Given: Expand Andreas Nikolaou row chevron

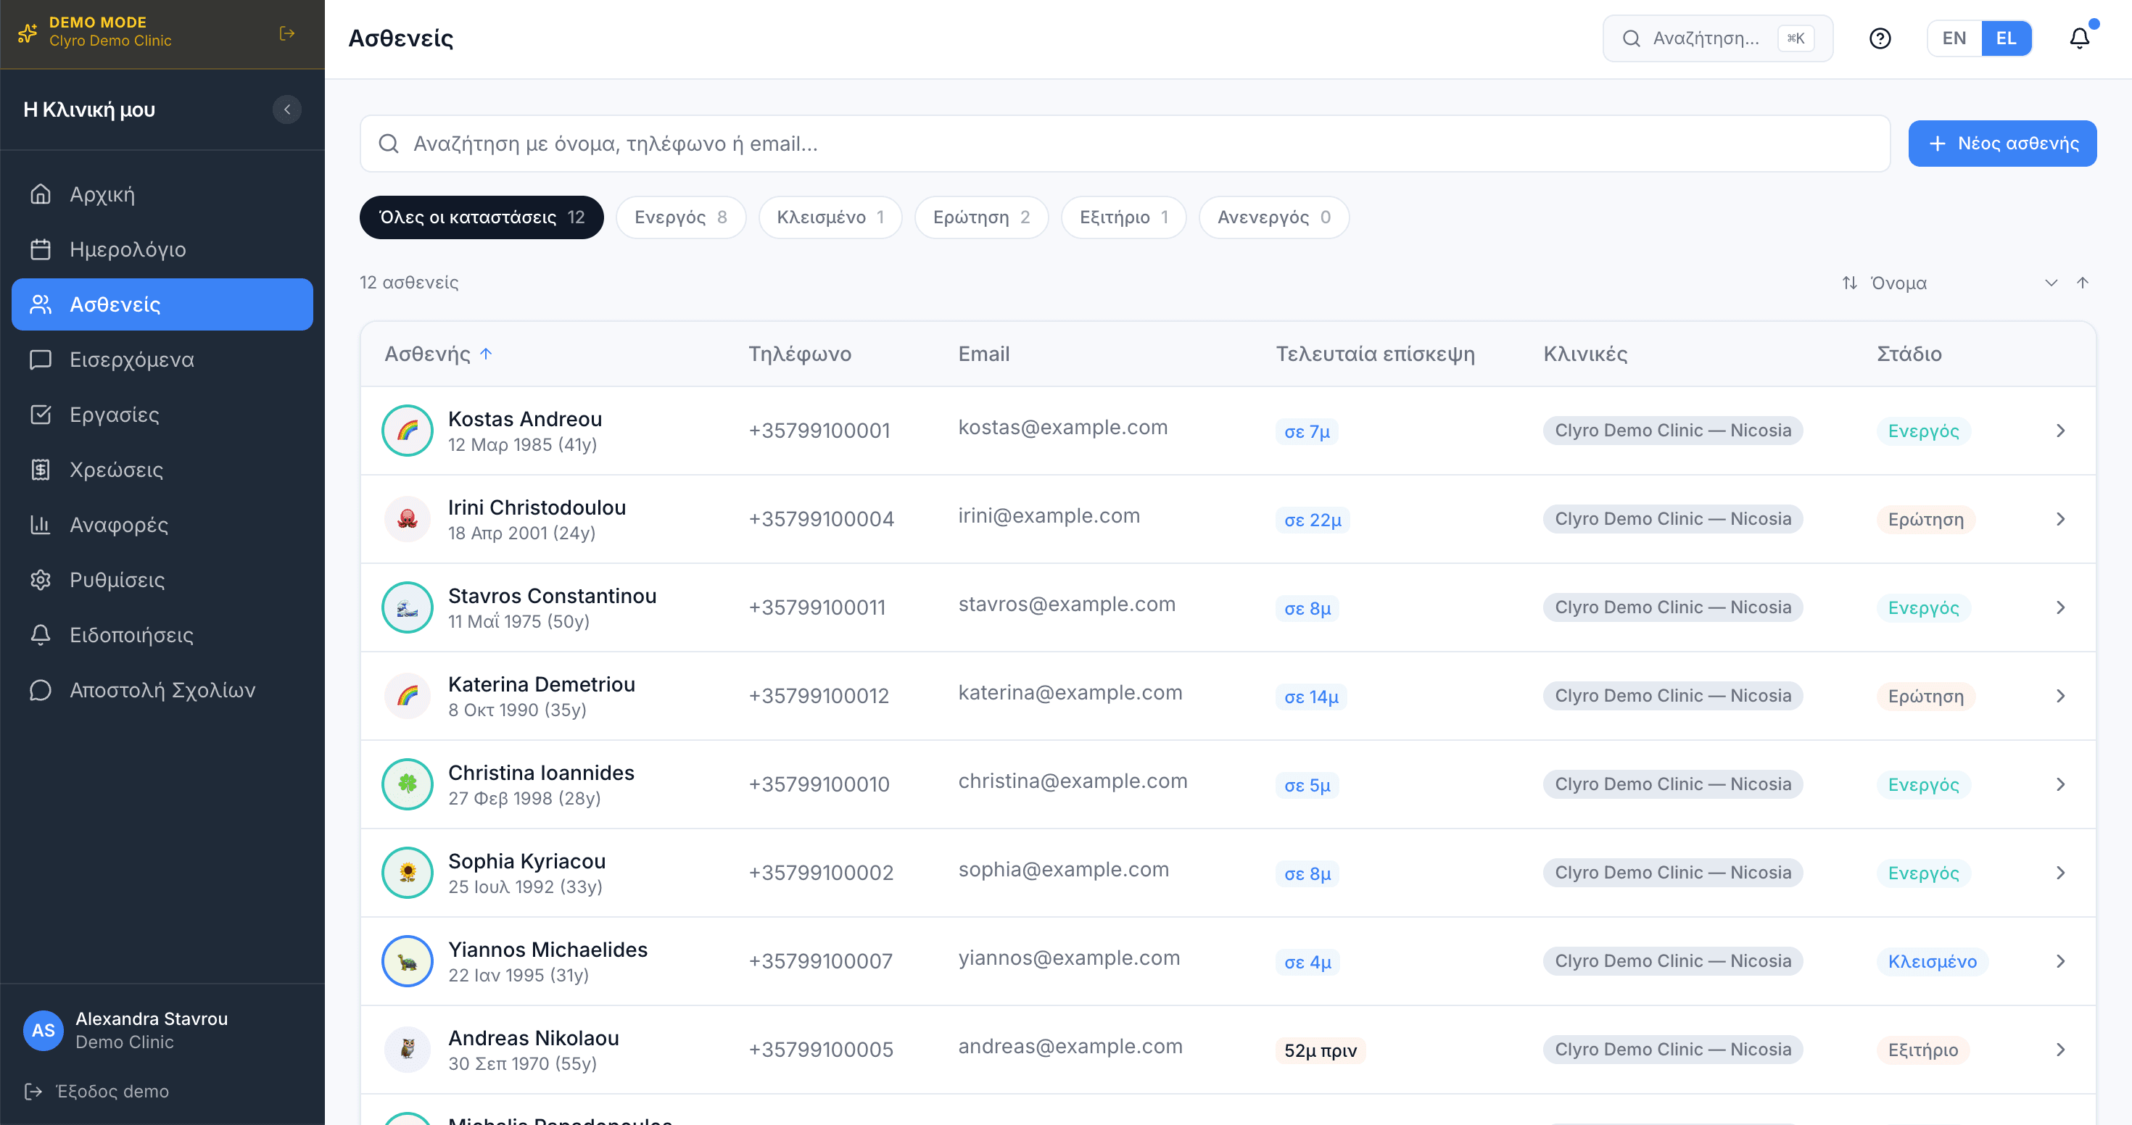Looking at the screenshot, I should (2061, 1050).
